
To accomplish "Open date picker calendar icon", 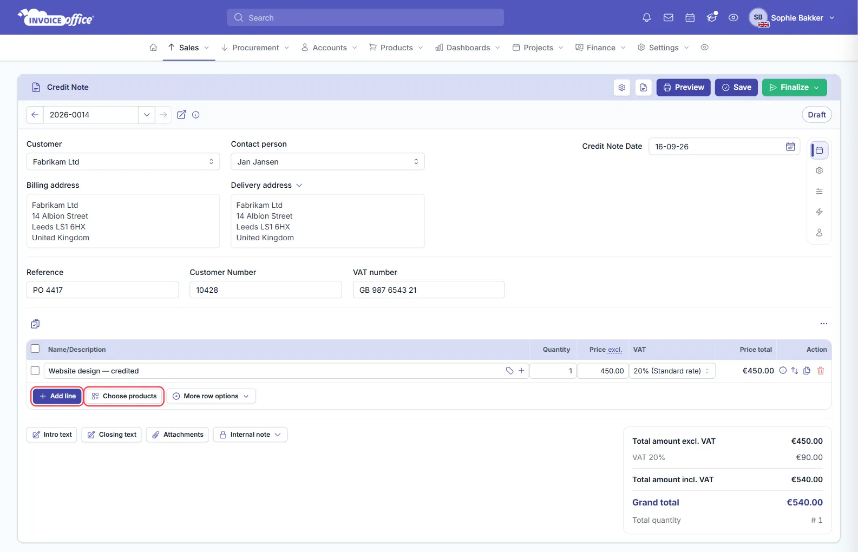I will (x=790, y=147).
